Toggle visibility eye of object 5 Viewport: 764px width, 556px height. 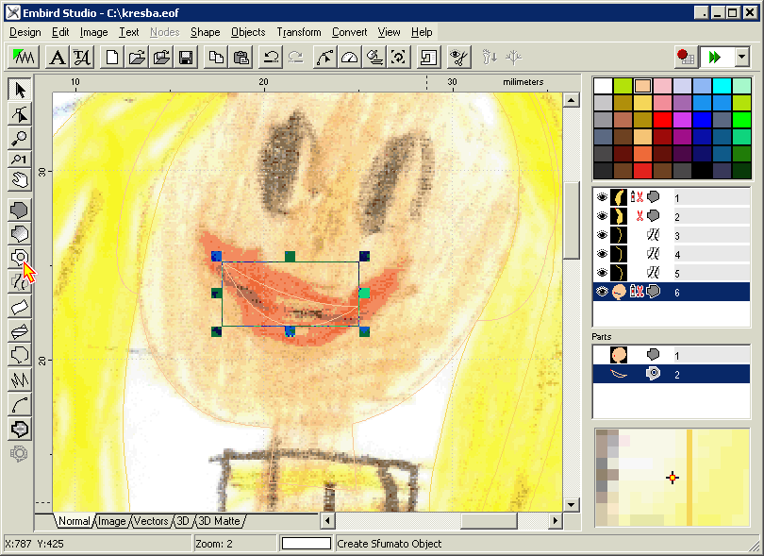pos(602,273)
